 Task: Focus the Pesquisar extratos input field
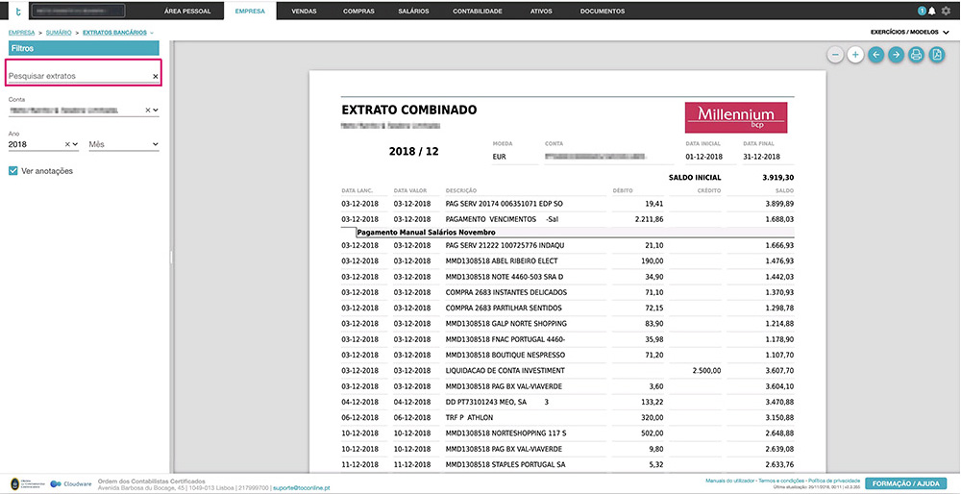77,76
